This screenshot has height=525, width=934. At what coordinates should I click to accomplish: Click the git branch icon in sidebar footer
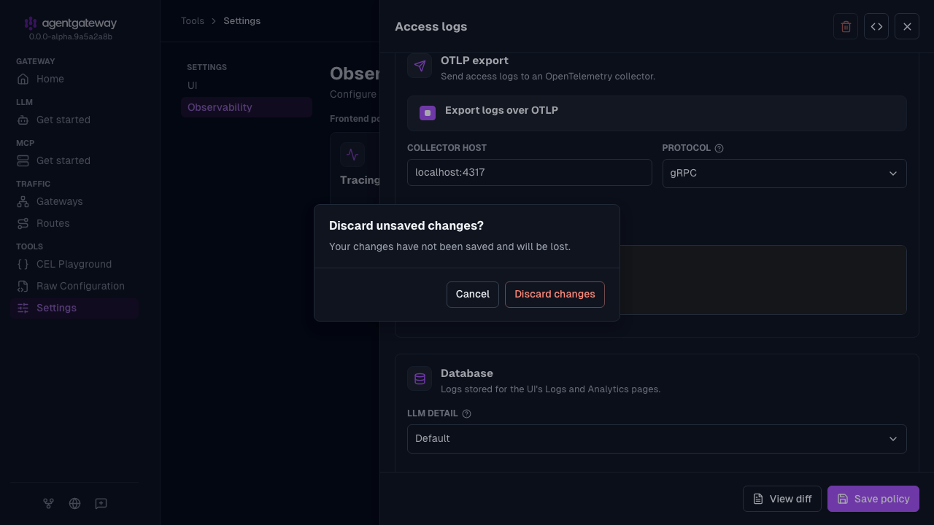click(48, 503)
